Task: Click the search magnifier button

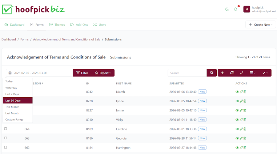Action: coord(212,73)
